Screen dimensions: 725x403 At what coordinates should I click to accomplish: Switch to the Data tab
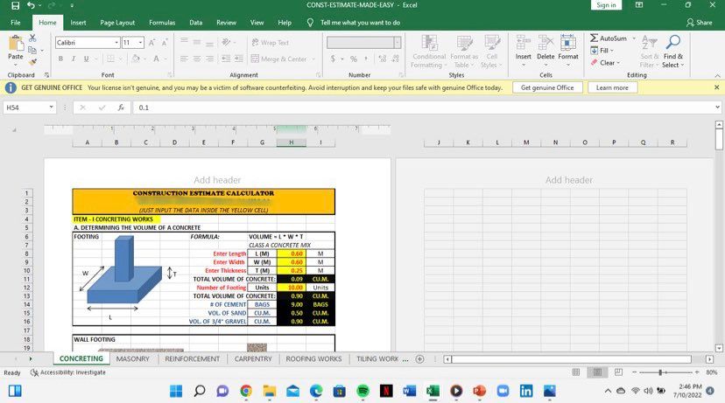(x=195, y=22)
